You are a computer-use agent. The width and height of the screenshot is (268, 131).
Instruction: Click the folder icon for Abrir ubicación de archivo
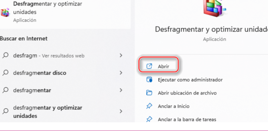(x=149, y=93)
